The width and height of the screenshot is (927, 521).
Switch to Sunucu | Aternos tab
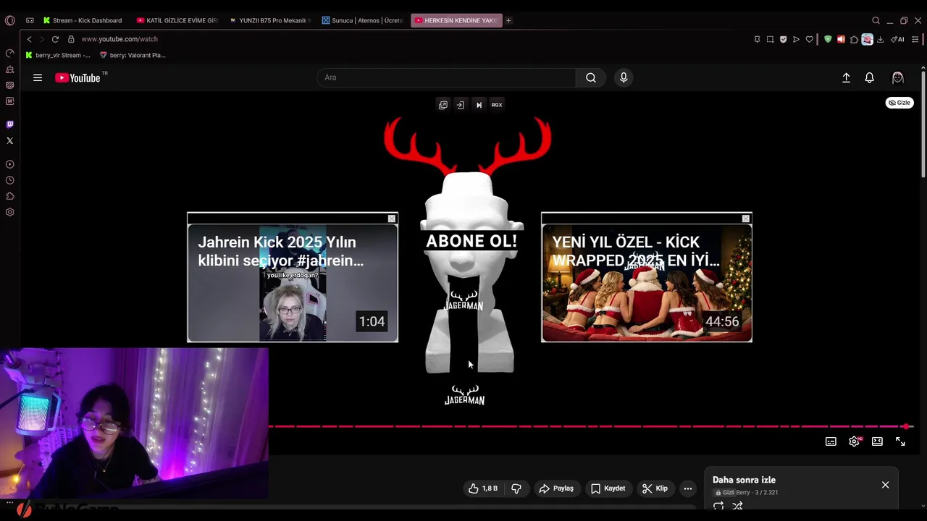[x=361, y=20]
